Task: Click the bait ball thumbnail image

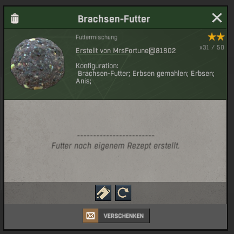Action: [x=37, y=63]
